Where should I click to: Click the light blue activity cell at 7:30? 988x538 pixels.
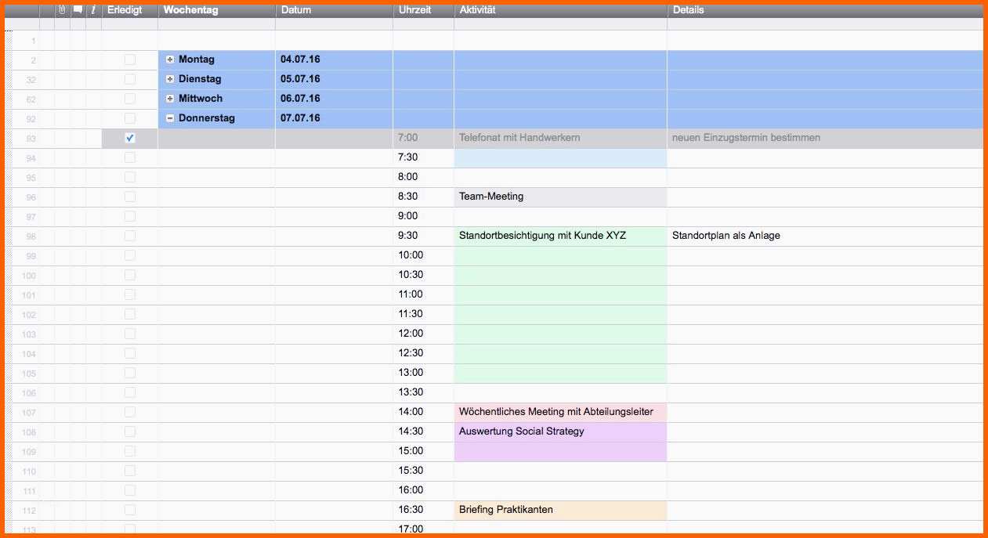click(x=561, y=157)
